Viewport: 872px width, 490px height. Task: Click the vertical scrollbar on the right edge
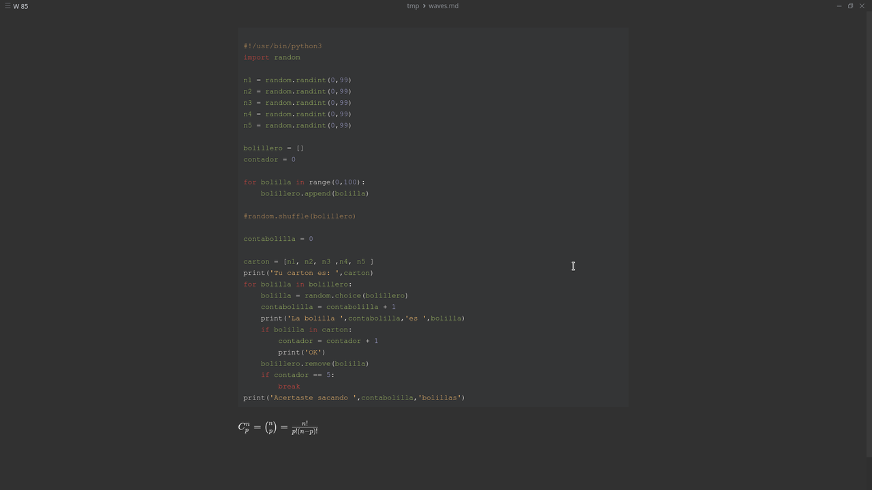click(x=869, y=235)
